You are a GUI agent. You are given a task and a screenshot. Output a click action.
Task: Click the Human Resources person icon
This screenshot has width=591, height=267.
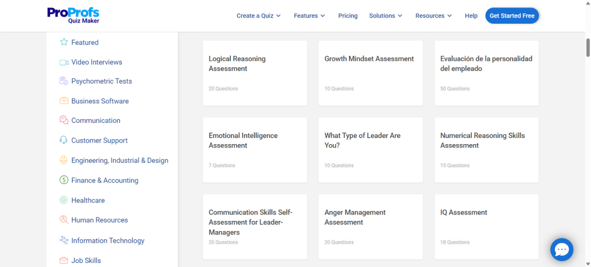click(64, 220)
